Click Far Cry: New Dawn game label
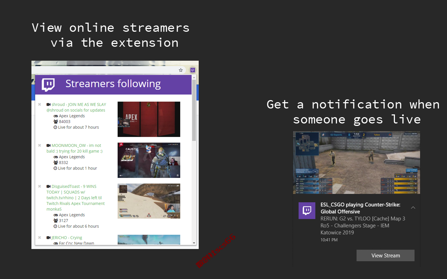 pos(76,243)
